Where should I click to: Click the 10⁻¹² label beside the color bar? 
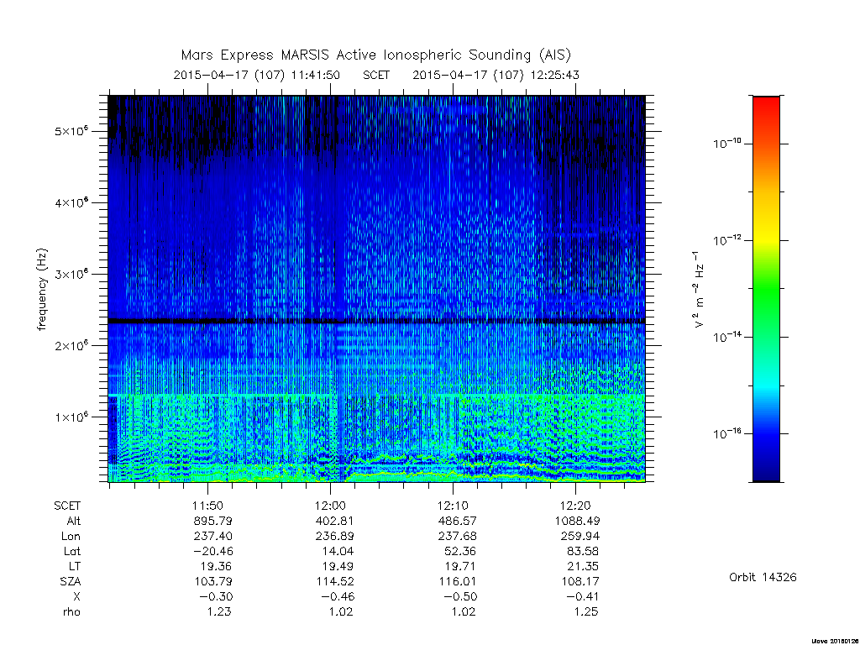coord(726,240)
